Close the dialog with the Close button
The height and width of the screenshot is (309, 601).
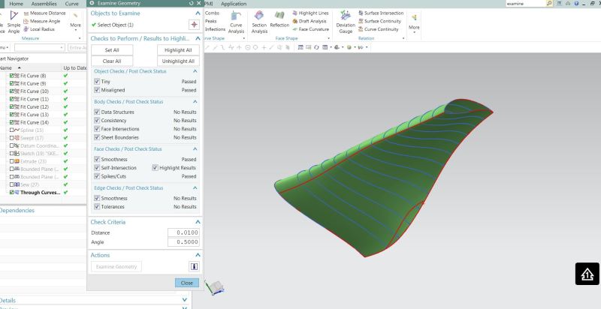coord(186,283)
